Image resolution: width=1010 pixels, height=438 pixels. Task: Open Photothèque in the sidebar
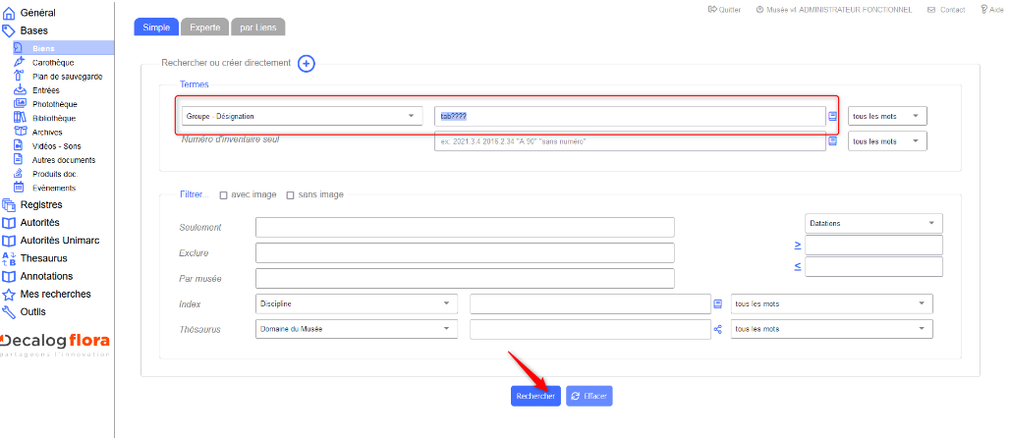[x=54, y=104]
